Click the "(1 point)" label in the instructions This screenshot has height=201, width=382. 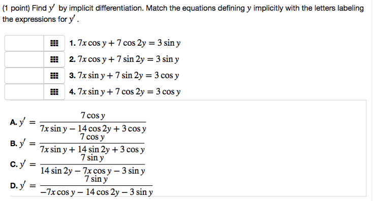coord(16,9)
